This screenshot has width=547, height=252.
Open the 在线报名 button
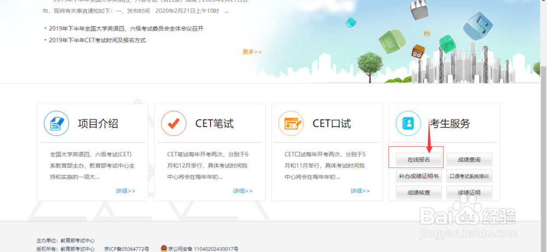(x=419, y=160)
